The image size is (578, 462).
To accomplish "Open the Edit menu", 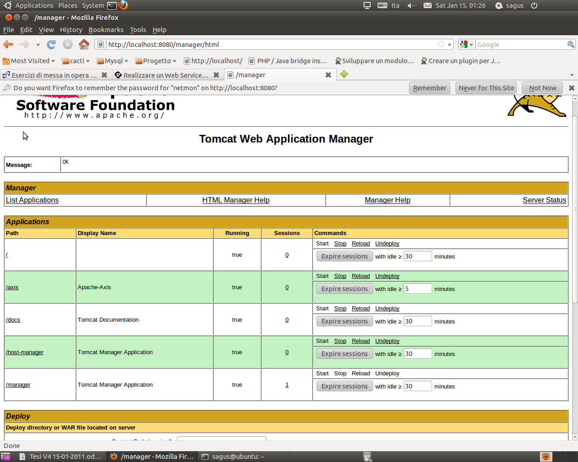I will [26, 30].
